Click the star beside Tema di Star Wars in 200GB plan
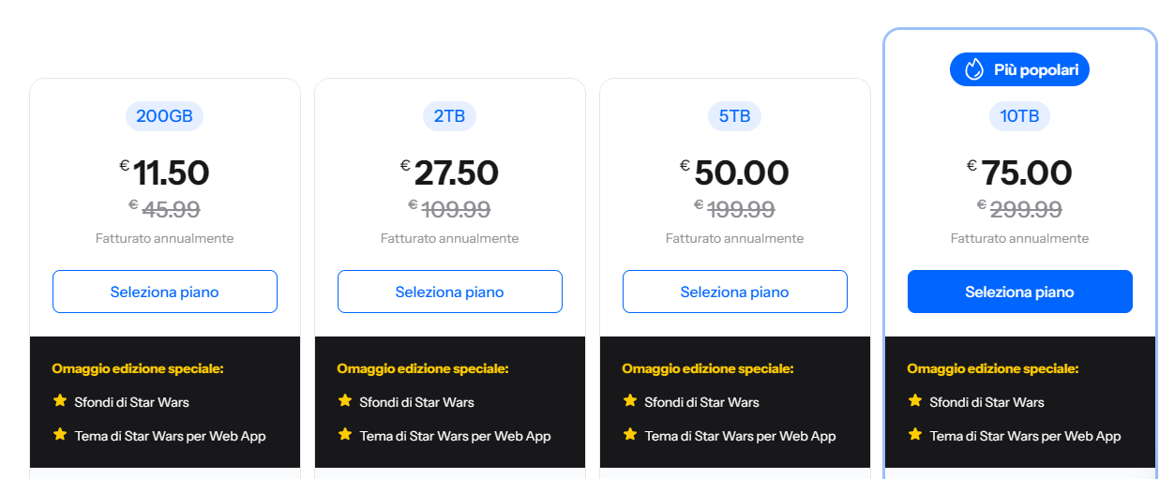Screen dimensions: 1159x479 tap(60, 435)
